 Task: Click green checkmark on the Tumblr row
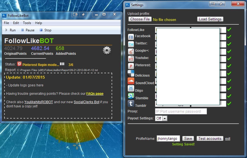tap(229, 103)
